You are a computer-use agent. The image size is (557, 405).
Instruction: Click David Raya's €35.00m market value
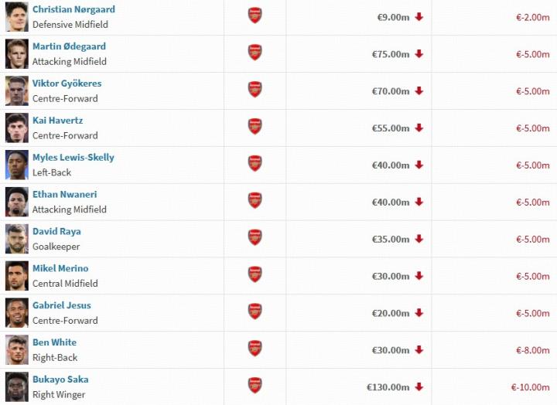click(390, 240)
